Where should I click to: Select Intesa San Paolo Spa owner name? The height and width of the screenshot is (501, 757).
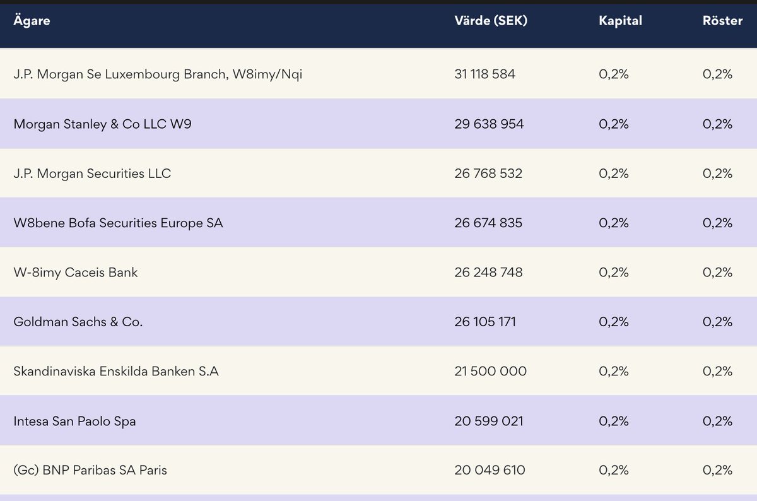coord(74,421)
